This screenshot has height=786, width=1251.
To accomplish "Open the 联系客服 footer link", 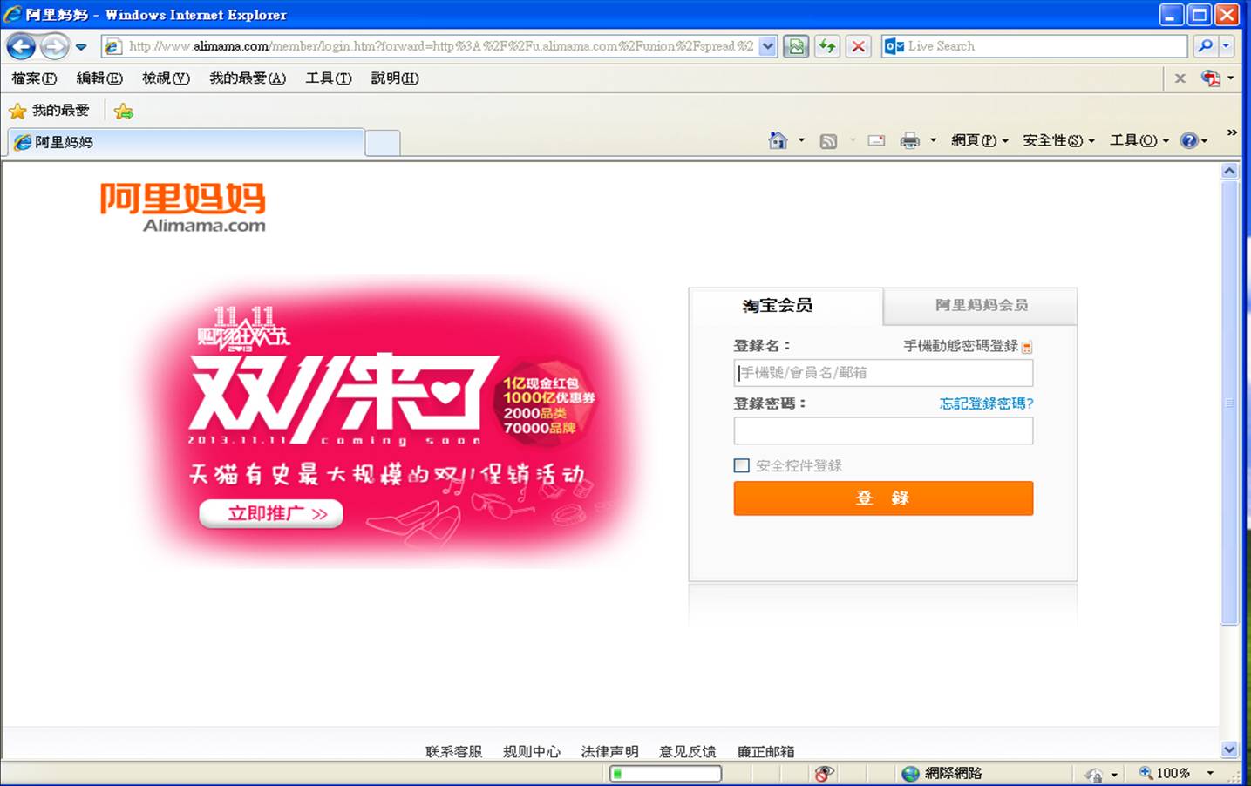I will (x=453, y=751).
